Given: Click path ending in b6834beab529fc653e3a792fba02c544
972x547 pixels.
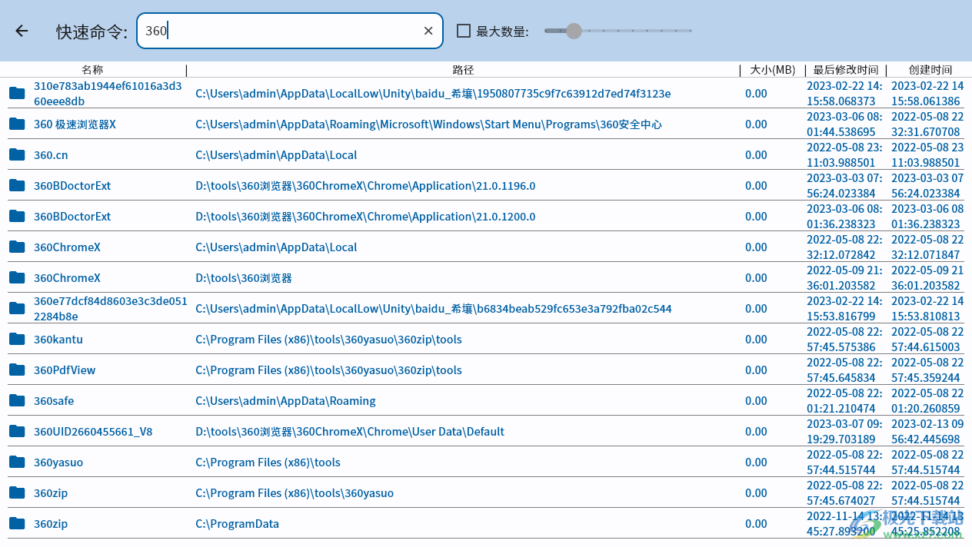Looking at the screenshot, I should [x=434, y=309].
